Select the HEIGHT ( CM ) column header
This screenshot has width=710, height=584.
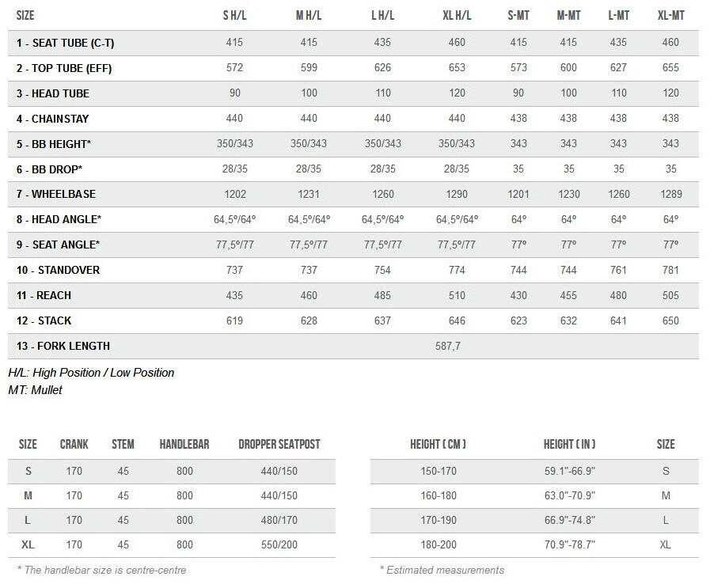pos(438,445)
